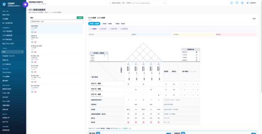The width and height of the screenshot is (262, 134).
Task: Open the QFD sidebar item
Action: tap(13, 52)
